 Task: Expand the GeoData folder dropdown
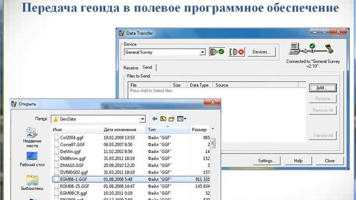tap(142, 119)
